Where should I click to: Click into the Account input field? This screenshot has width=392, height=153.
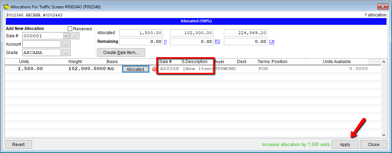coord(42,44)
